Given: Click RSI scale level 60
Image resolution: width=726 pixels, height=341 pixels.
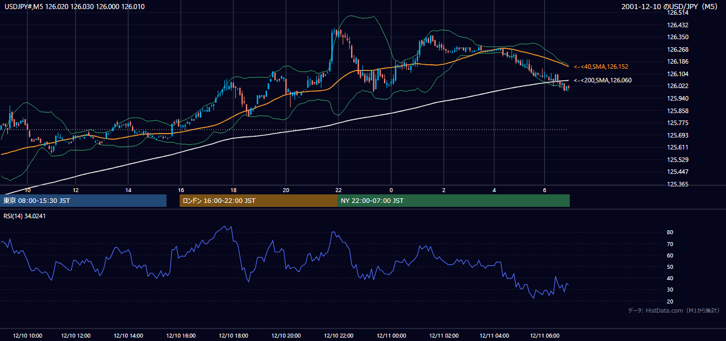Looking at the screenshot, I should pyautogui.click(x=670, y=255).
